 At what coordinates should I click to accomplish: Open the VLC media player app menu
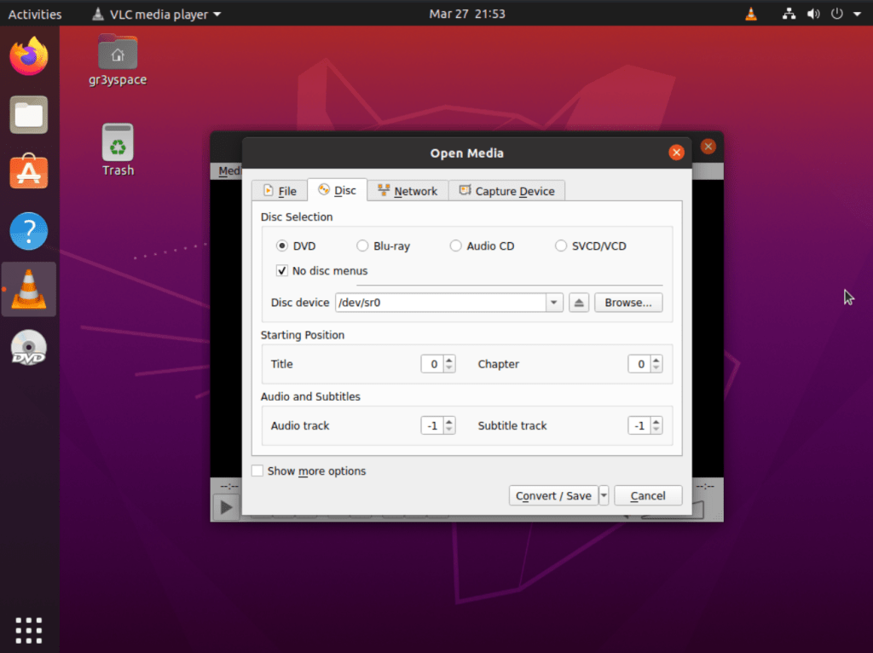coord(156,14)
